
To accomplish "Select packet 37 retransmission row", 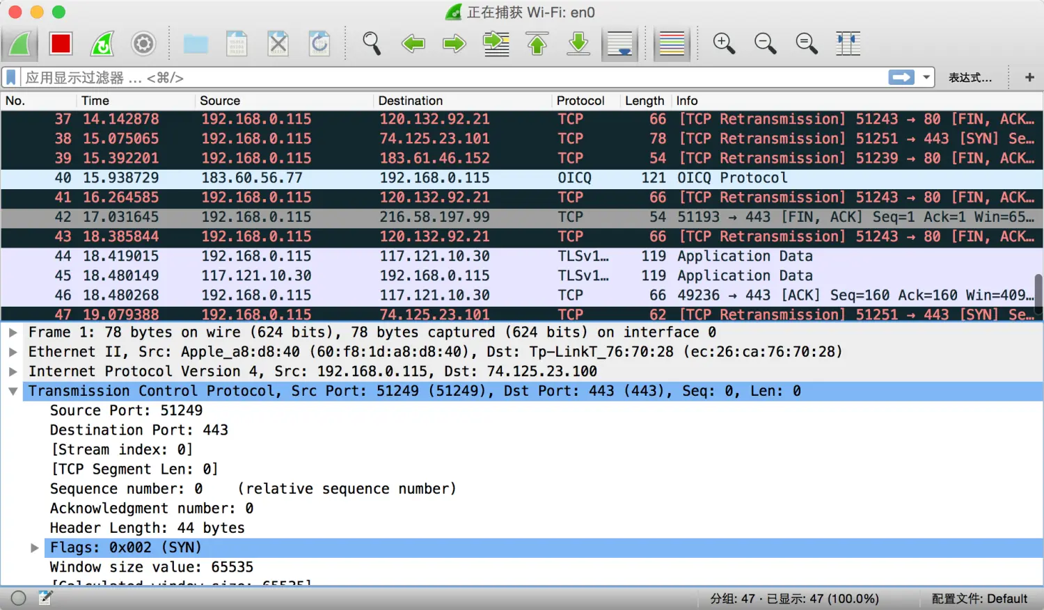I will coord(518,119).
